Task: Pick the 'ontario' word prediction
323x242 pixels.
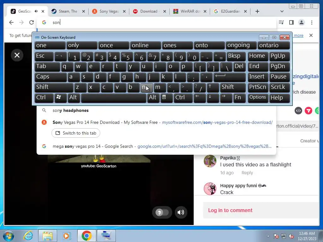Action: tap(274, 45)
